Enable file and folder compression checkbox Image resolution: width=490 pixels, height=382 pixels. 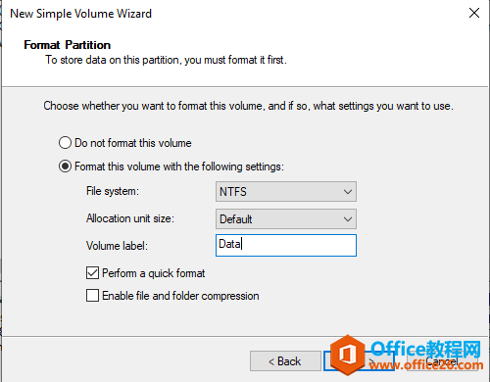(x=92, y=296)
